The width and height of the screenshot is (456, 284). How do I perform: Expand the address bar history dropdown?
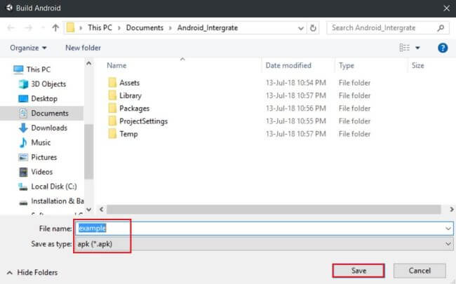point(301,28)
